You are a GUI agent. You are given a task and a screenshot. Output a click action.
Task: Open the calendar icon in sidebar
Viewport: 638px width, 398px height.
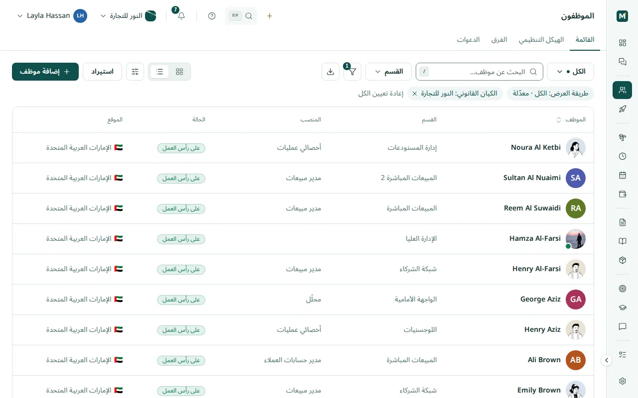(622, 175)
